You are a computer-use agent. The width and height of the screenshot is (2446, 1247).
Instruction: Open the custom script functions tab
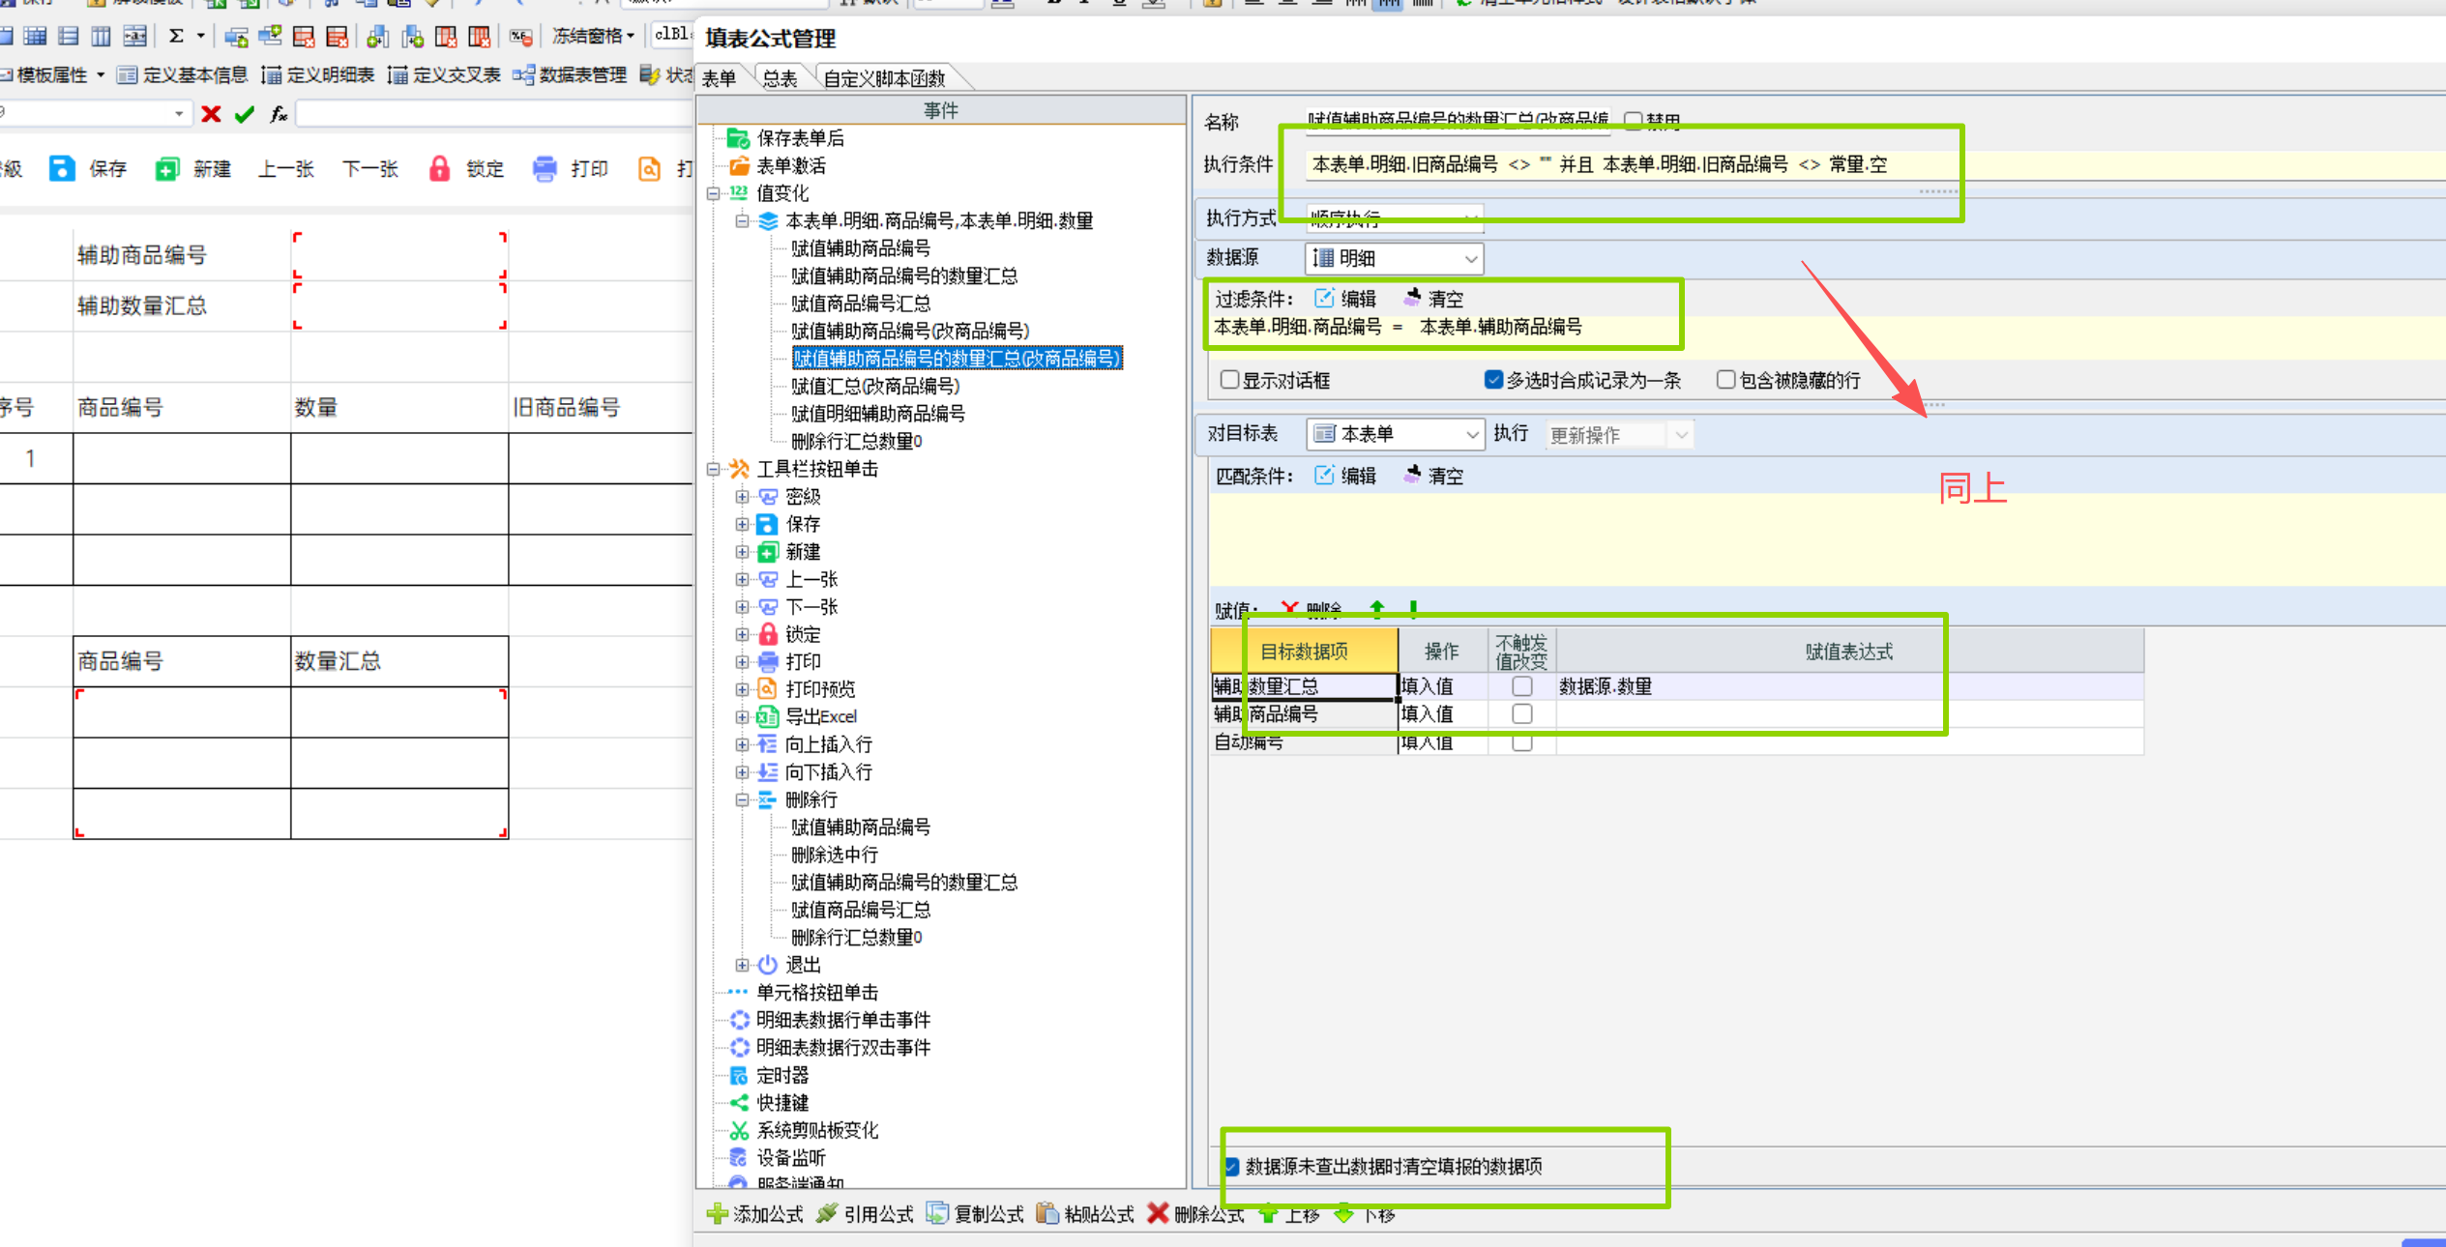883,78
